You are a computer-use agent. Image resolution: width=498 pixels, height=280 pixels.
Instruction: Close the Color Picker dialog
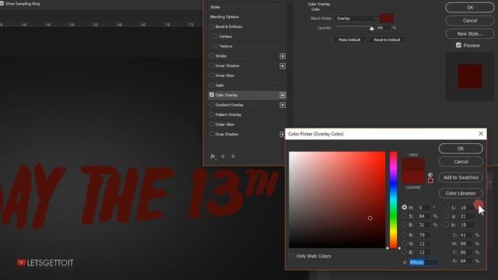coord(481,134)
